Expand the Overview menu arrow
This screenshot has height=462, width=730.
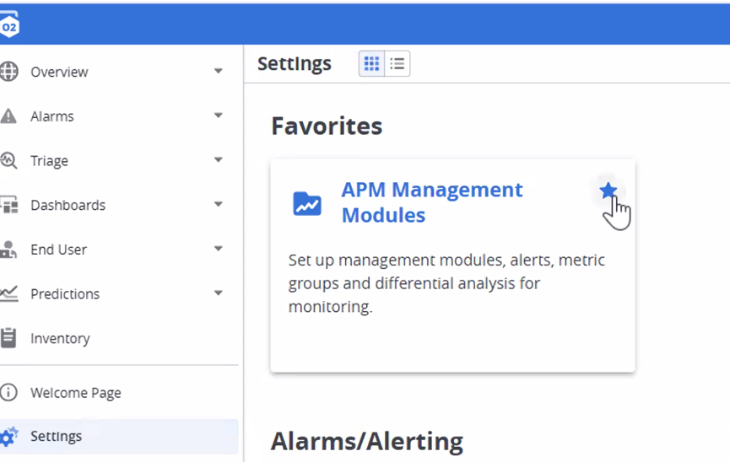pyautogui.click(x=218, y=71)
